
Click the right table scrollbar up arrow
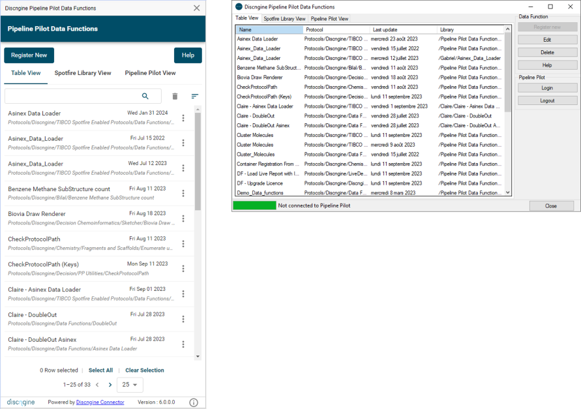(507, 29)
